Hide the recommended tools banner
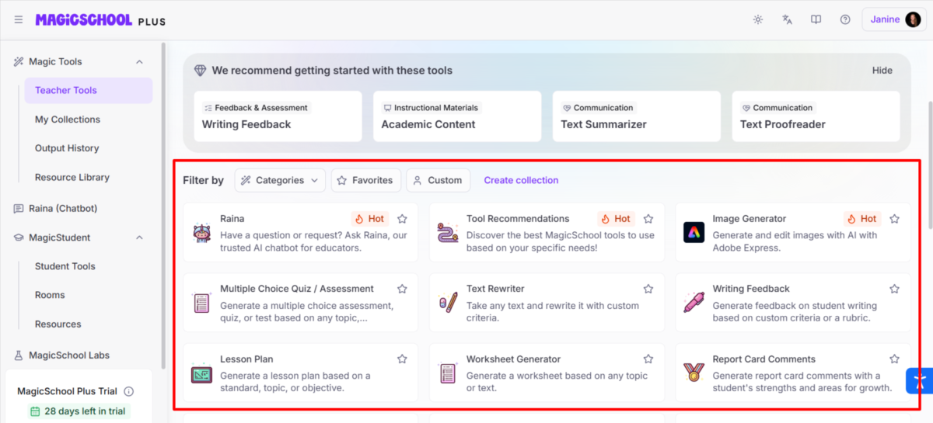The height and width of the screenshot is (423, 933). point(882,70)
